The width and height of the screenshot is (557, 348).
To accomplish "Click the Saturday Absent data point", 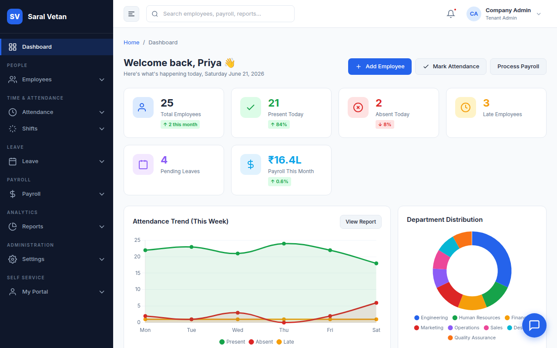I will click(x=376, y=303).
